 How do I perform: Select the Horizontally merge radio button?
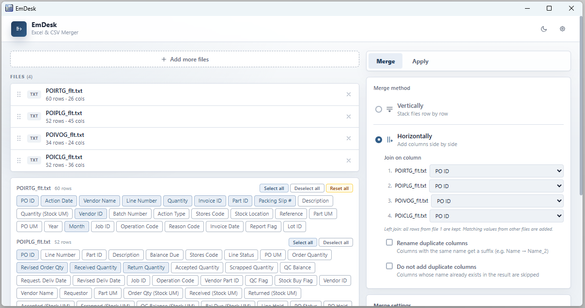point(379,140)
